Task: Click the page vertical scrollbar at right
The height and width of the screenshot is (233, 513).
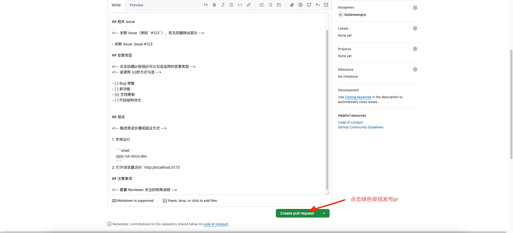Action: coord(511,104)
